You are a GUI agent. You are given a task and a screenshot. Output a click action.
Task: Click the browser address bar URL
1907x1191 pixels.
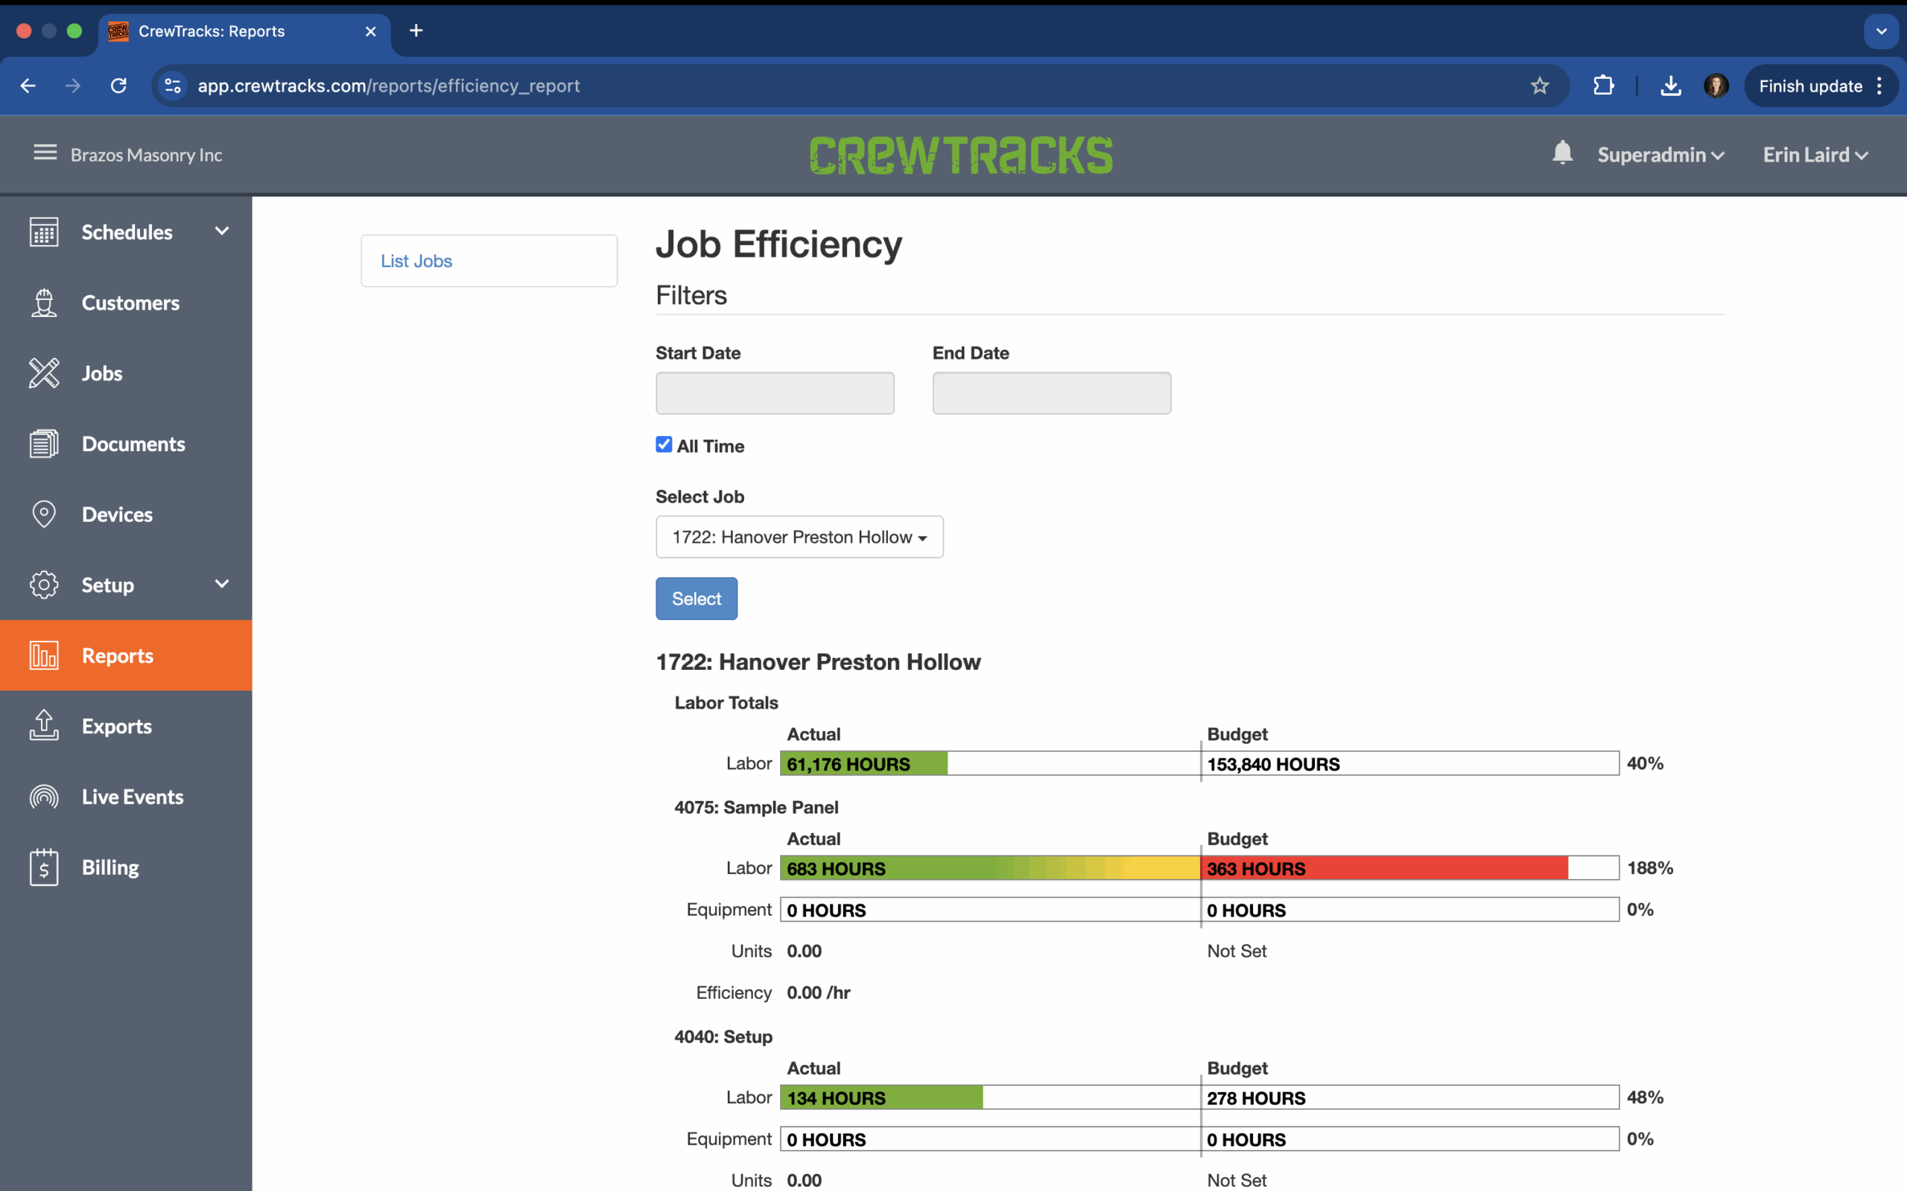389,86
